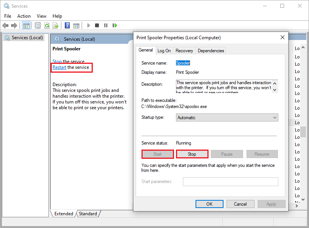The height and width of the screenshot is (228, 309).
Task: Select Services (Local) in the console tree
Action: pos(27,38)
